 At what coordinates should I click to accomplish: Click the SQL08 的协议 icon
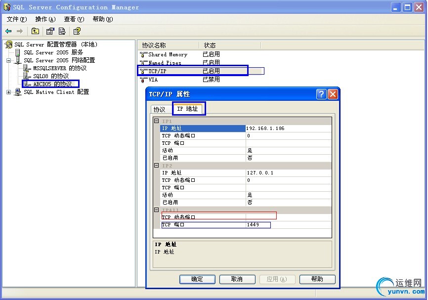click(27, 76)
